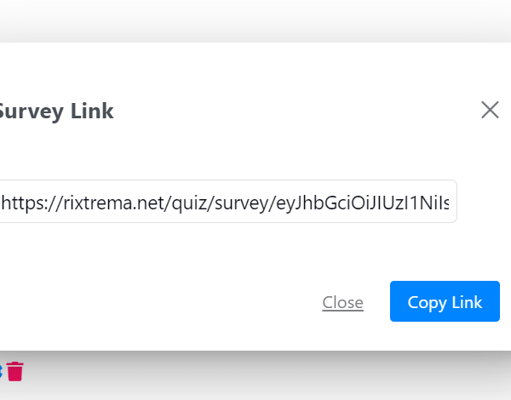Click the dimmed backdrop above the dialog
Screen dimensions: 511x400
pyautogui.click(x=255, y=20)
